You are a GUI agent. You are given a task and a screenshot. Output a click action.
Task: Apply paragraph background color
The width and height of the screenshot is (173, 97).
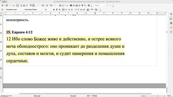(x=96, y=10)
